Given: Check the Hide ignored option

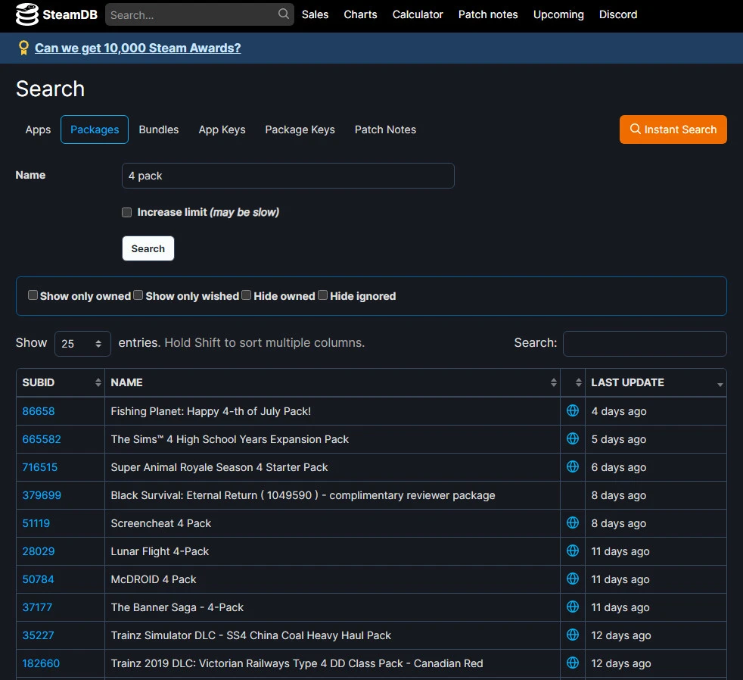Looking at the screenshot, I should click(x=322, y=295).
